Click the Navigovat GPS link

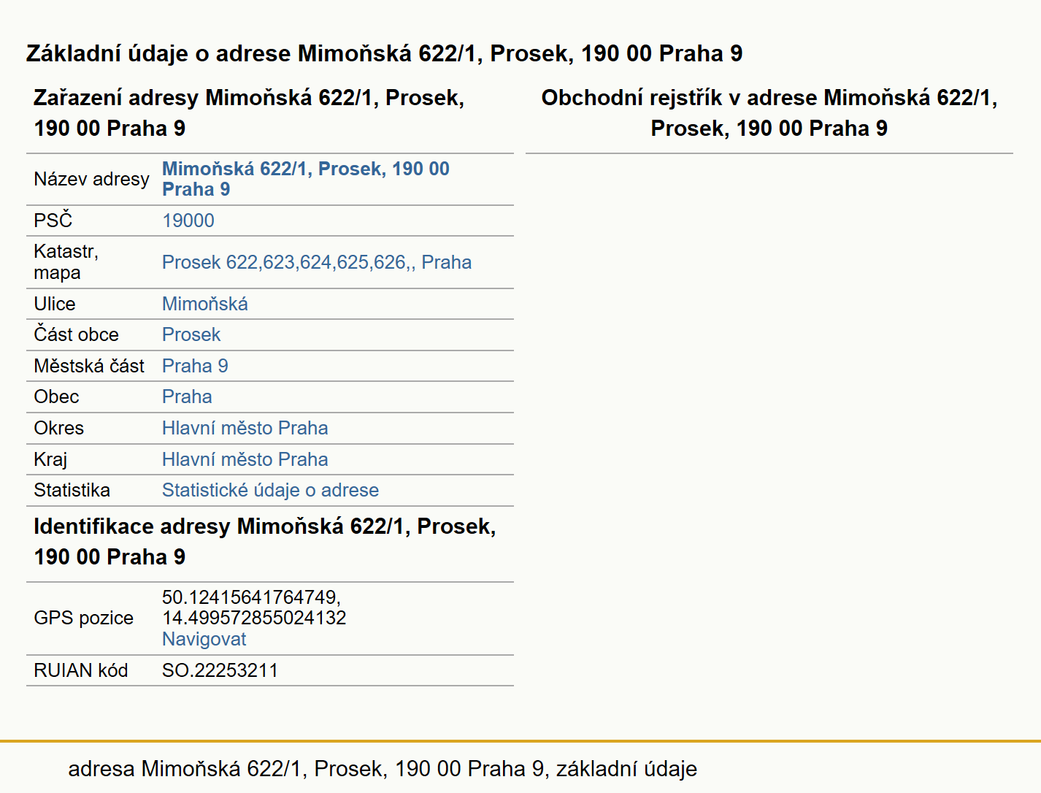pos(204,639)
